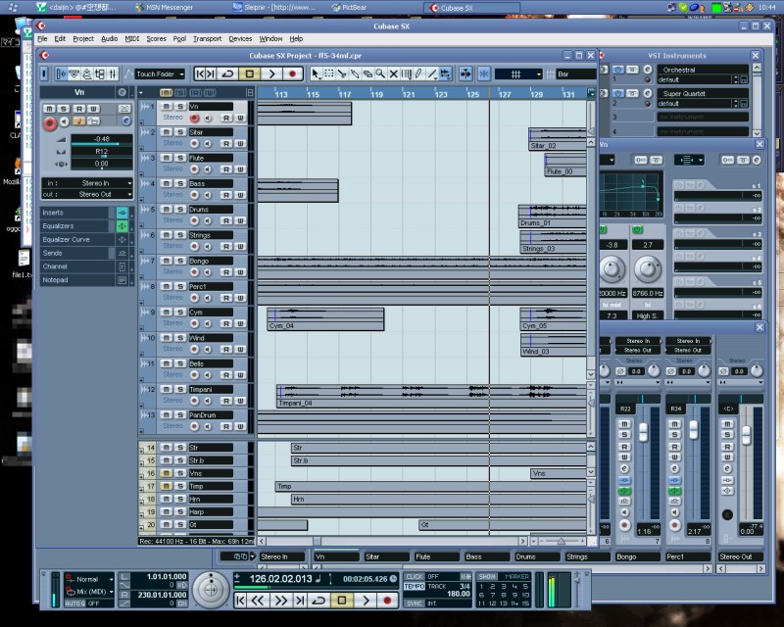
Task: Toggle Cycle on the transport panel
Action: click(x=319, y=600)
